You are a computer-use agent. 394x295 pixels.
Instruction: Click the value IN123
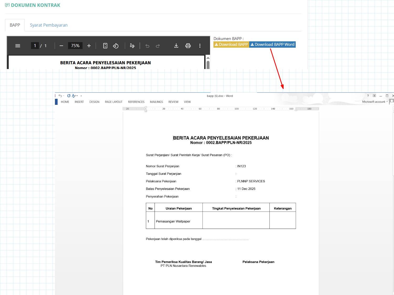(x=242, y=166)
